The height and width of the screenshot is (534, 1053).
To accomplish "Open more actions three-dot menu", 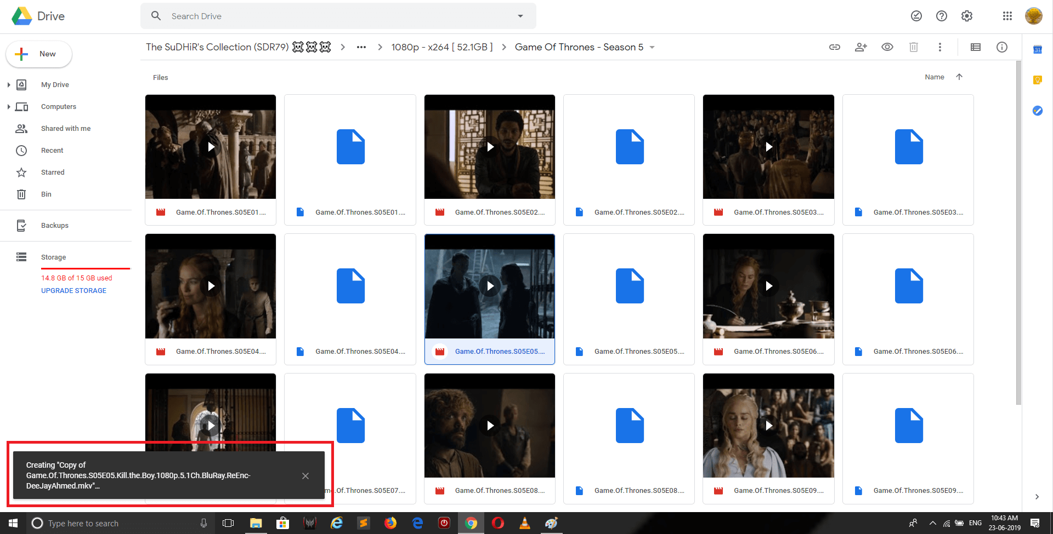I will [940, 47].
